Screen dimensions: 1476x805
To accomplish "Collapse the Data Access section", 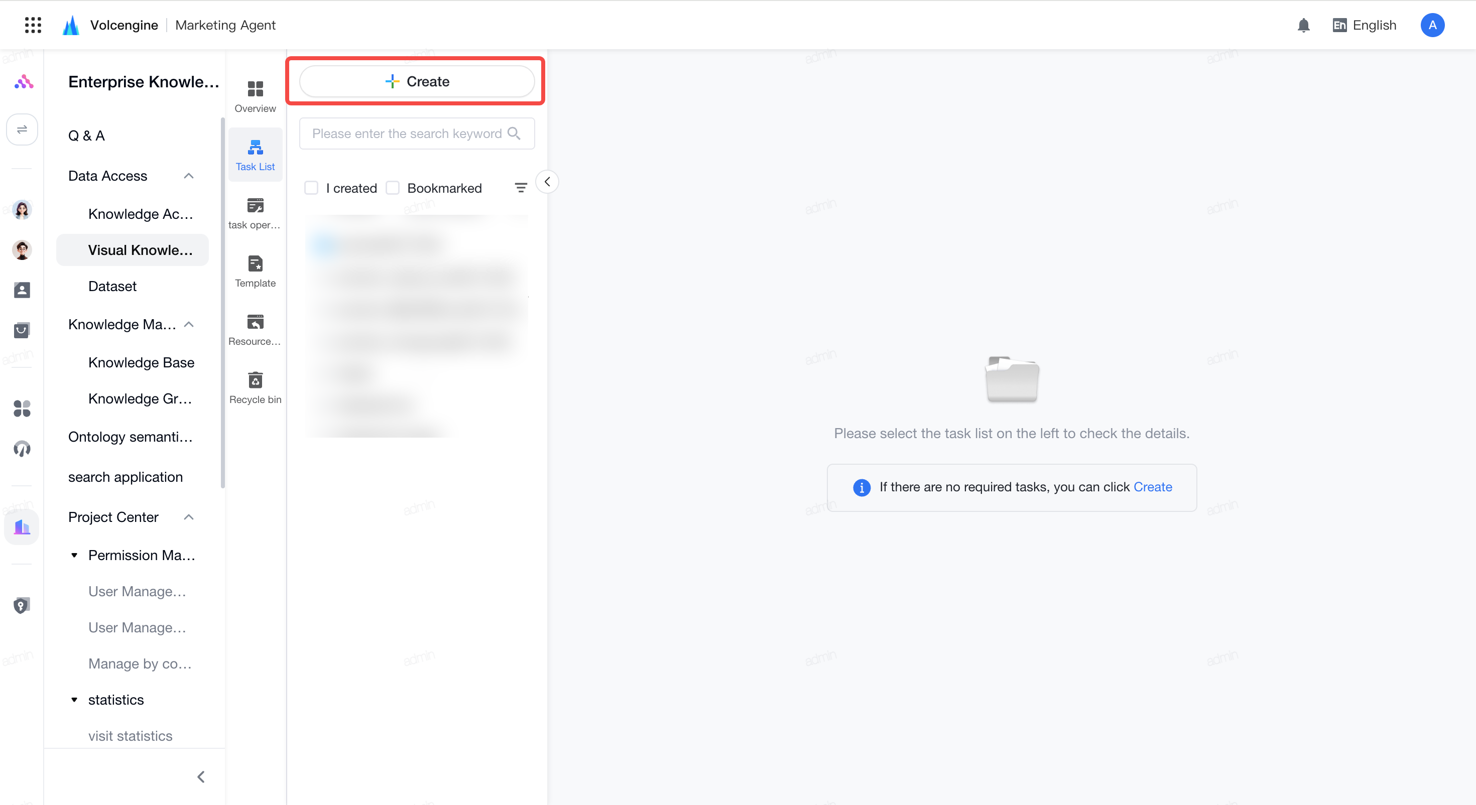I will point(188,176).
